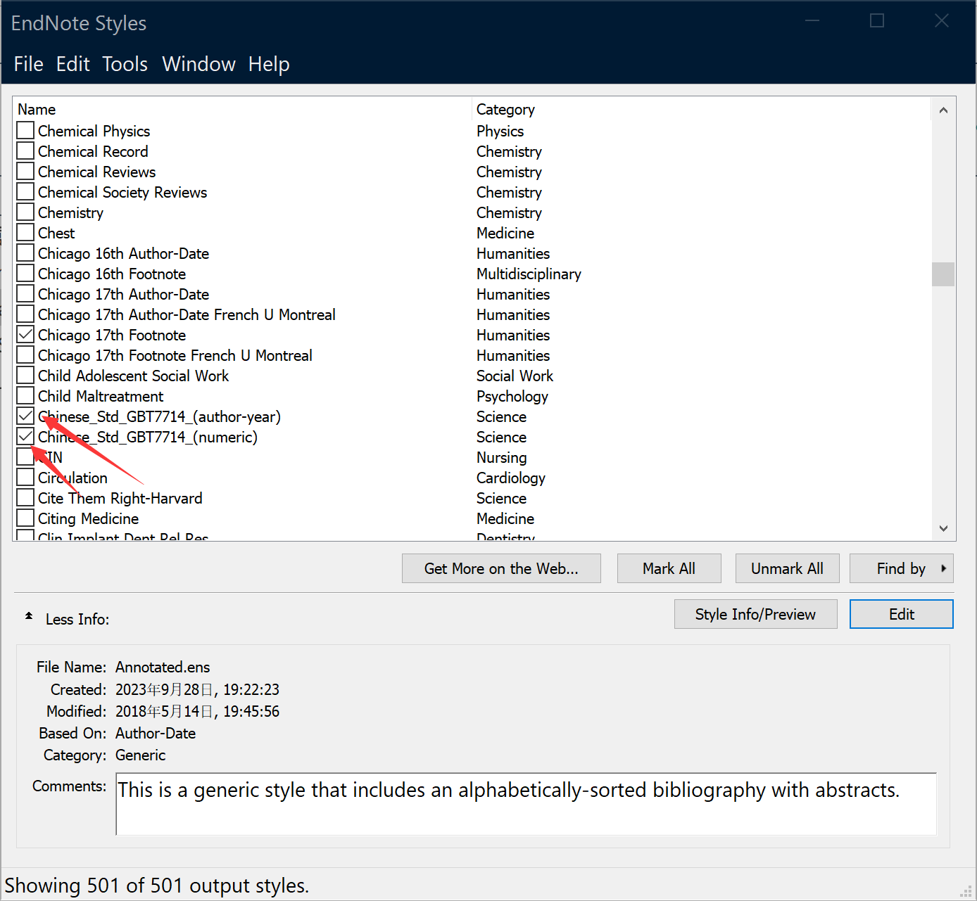Image resolution: width=977 pixels, height=901 pixels.
Task: Click the Annotated.ens file name value
Action: point(163,667)
